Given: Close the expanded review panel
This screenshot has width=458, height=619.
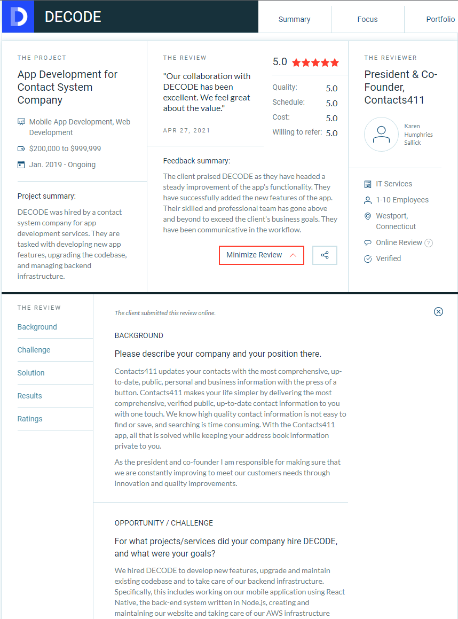Looking at the screenshot, I should click(438, 312).
